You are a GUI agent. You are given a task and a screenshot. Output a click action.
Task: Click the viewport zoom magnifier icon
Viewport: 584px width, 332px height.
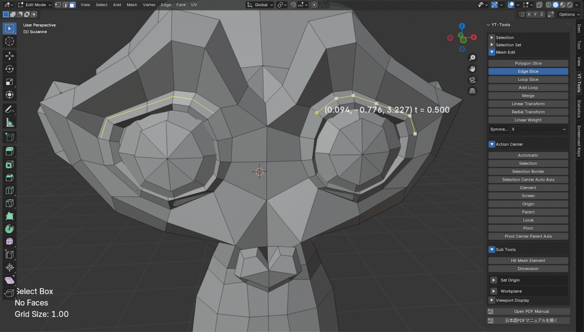coord(472,57)
